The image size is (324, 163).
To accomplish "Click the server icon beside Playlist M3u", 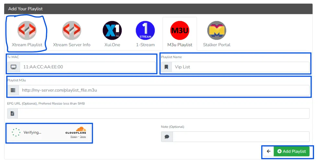I will tap(13, 90).
